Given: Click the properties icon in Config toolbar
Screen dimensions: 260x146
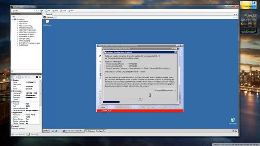Looking at the screenshot, I should (19, 77).
